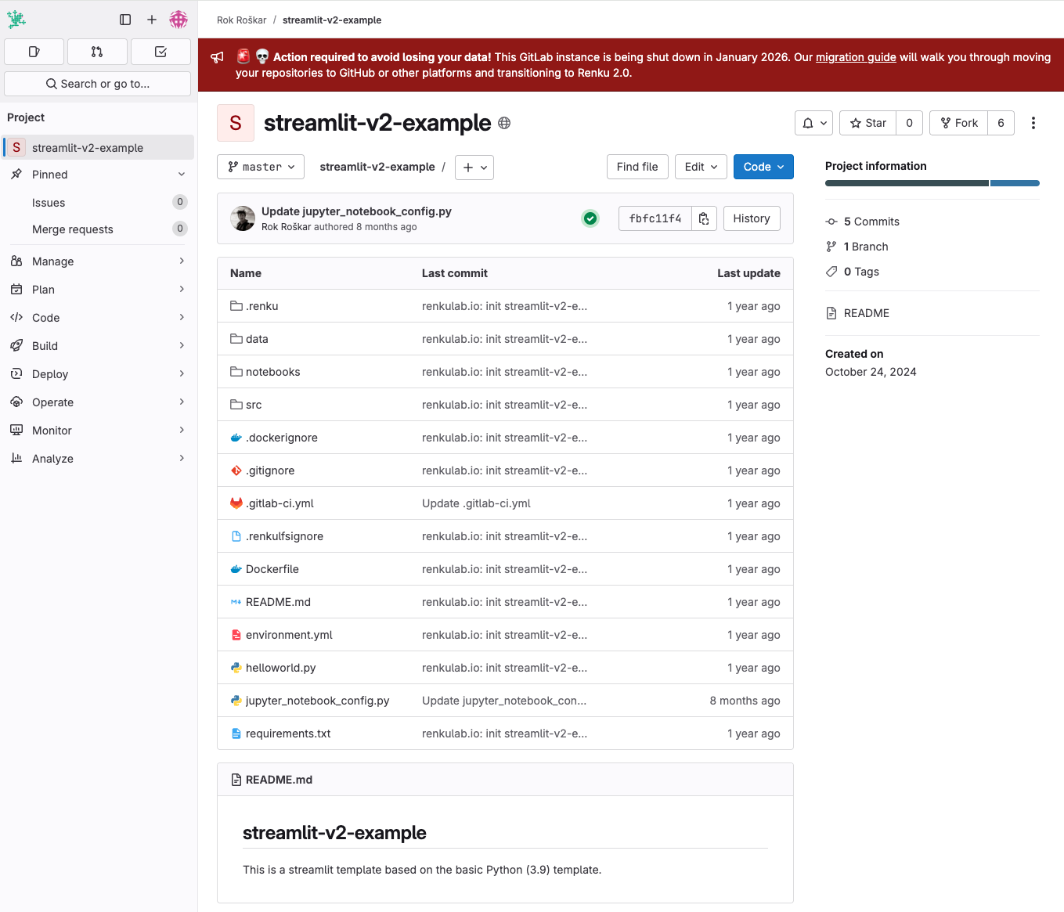This screenshot has width=1064, height=912.
Task: Expand the Manage sidebar menu
Action: [x=98, y=261]
